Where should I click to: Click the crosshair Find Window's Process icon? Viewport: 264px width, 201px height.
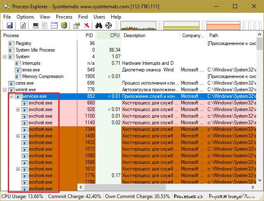(108, 26)
